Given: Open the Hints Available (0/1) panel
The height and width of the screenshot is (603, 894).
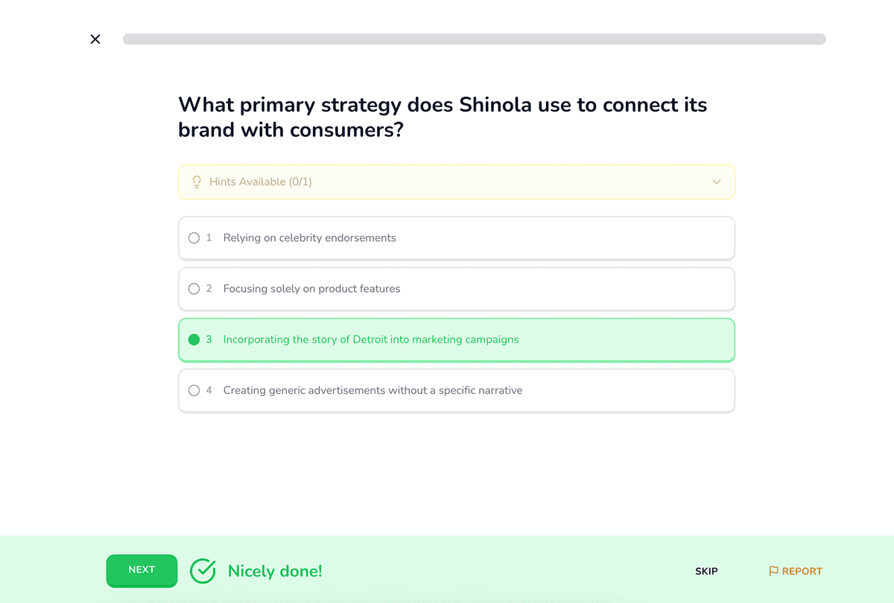Looking at the screenshot, I should [x=261, y=182].
